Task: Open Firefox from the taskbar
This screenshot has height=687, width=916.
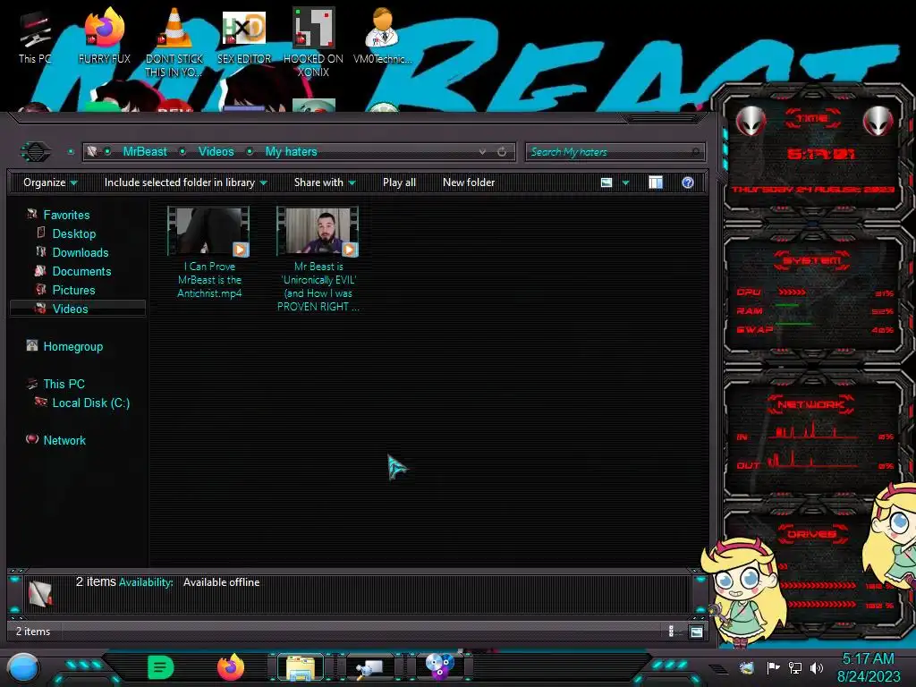Action: coord(230,667)
